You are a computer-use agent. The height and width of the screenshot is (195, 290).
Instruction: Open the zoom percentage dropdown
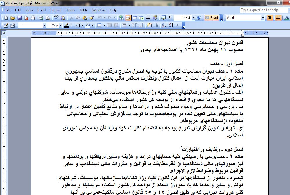coord(194,18)
